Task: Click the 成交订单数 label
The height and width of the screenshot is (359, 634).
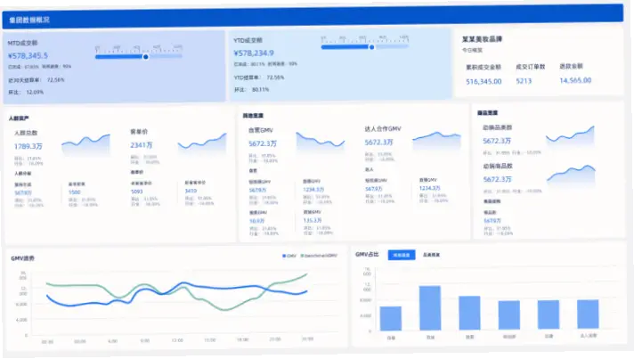Action: 531,67
